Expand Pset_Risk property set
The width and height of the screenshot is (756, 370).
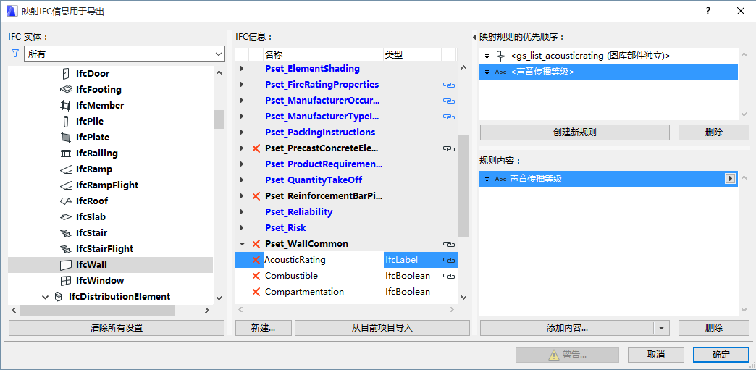pyautogui.click(x=242, y=228)
